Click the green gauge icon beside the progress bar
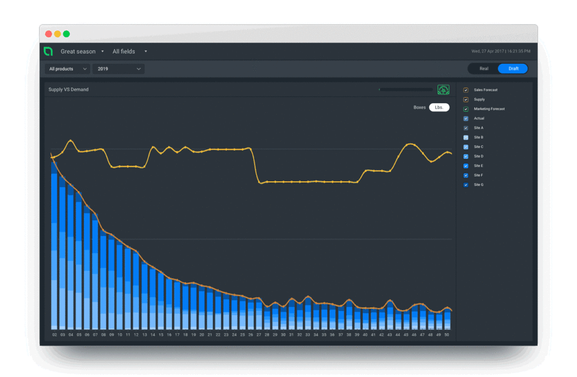The height and width of the screenshot is (377, 577). [443, 90]
